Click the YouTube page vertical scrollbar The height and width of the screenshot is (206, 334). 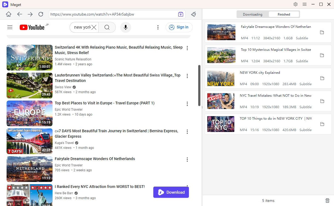(199, 85)
